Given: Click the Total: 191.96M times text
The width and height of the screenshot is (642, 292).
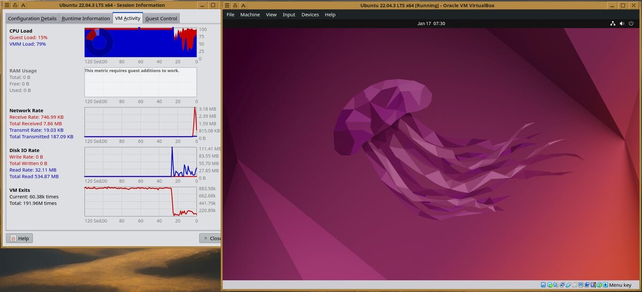Looking at the screenshot, I should [33, 203].
